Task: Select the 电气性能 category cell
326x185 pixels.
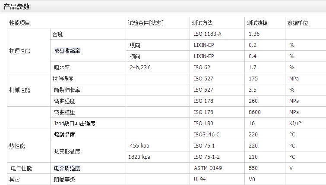Action: pos(21,168)
